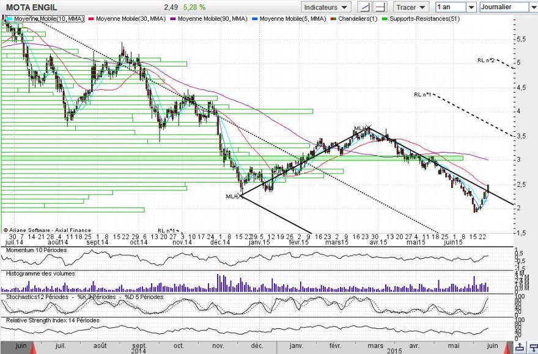Click 'avr.' on the bottom timeline navigator
538x354 pixels.
coord(414,345)
